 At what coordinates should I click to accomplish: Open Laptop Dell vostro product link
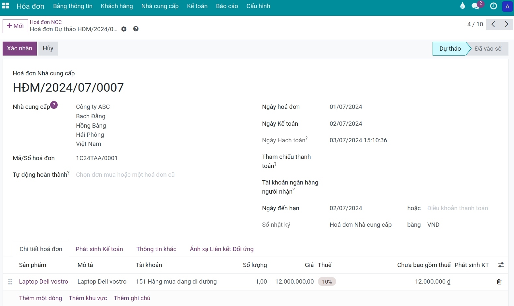click(x=44, y=282)
